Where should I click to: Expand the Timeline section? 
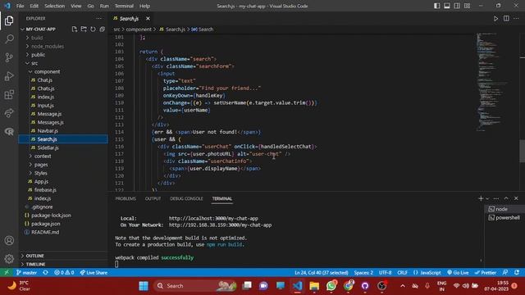(35, 264)
